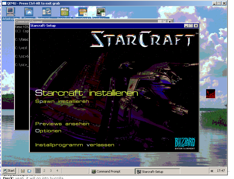The height and width of the screenshot is (179, 234).
Task: Maximize the Starcraft-Setup window
Action: [191, 26]
